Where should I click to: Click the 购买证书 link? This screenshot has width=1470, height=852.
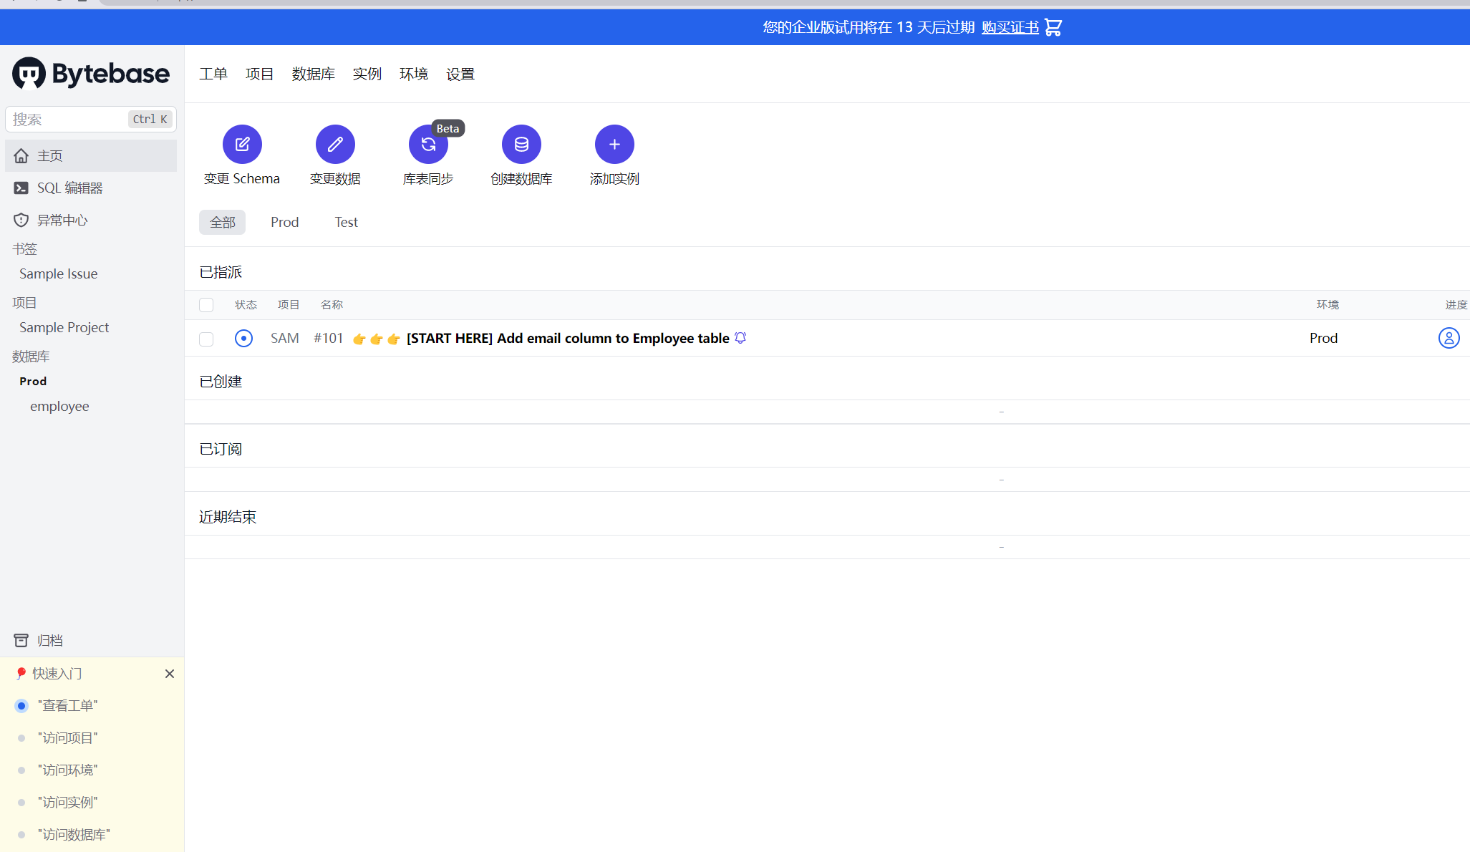1010,27
